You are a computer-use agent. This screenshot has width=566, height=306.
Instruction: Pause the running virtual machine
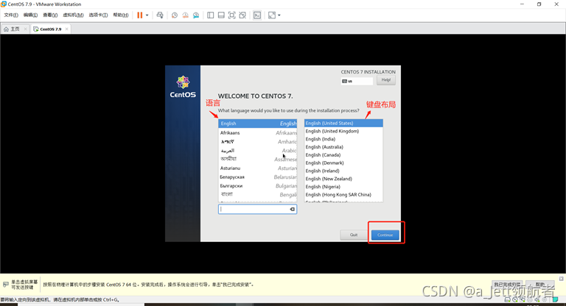tap(140, 15)
